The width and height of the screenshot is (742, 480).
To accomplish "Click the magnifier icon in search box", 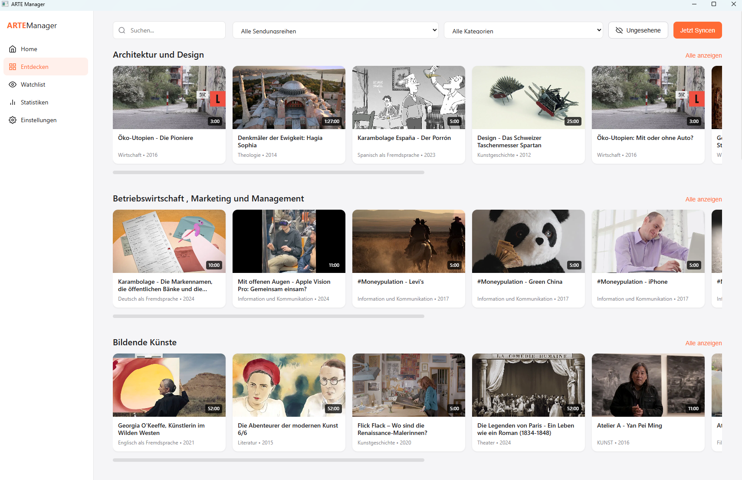I will pos(122,30).
